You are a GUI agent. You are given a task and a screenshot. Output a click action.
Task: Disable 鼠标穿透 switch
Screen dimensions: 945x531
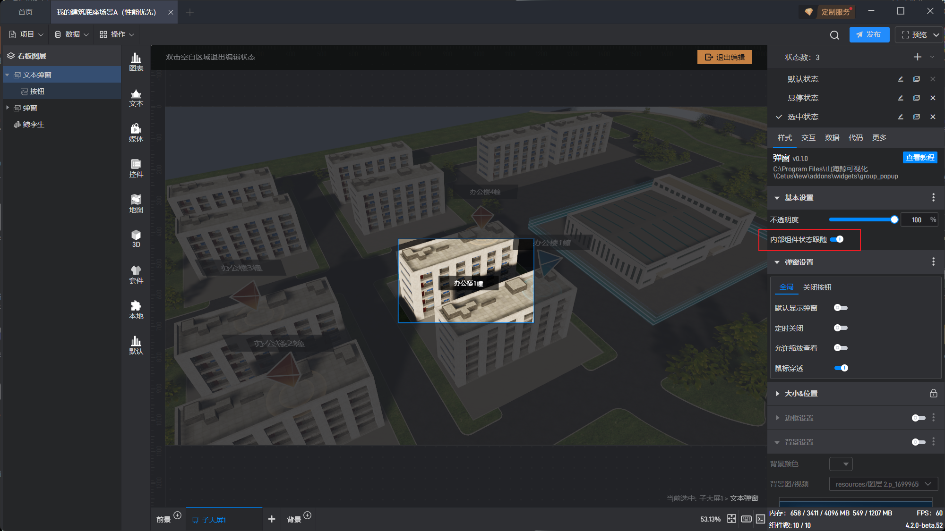(x=841, y=368)
